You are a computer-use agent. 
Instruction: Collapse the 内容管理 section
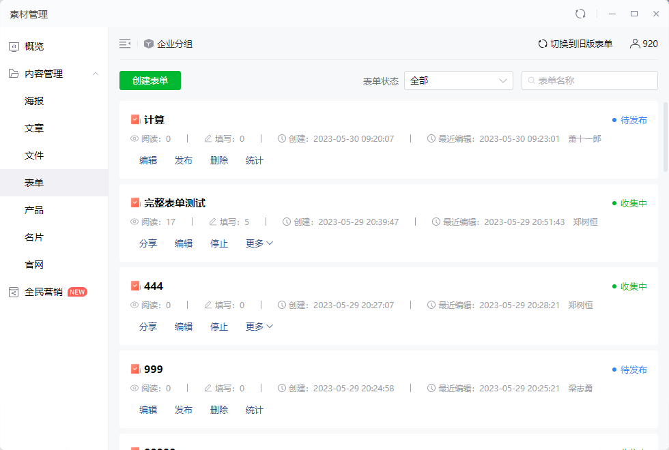tap(96, 74)
